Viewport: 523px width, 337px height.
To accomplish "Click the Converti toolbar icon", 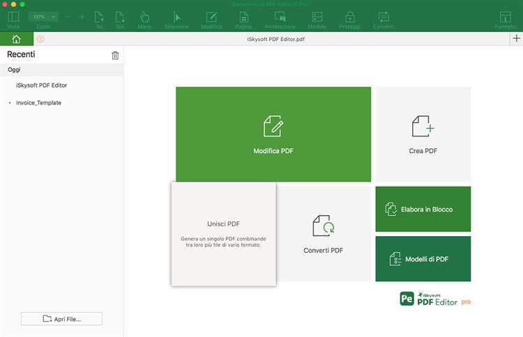I will [384, 19].
